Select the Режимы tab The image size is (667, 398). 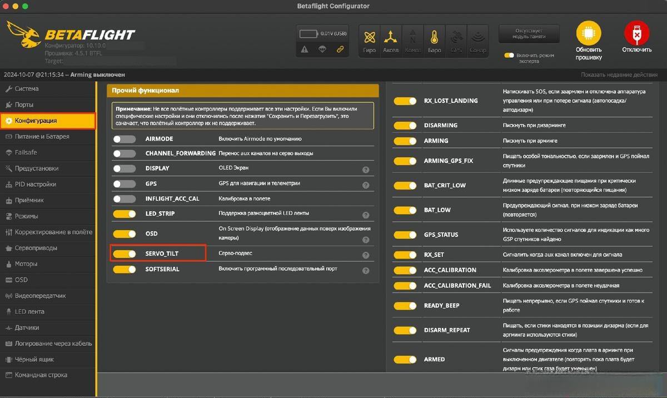48,216
